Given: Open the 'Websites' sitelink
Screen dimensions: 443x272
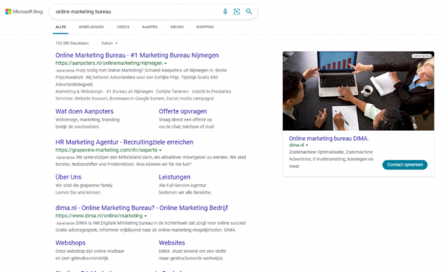Looking at the screenshot, I should (172, 243).
